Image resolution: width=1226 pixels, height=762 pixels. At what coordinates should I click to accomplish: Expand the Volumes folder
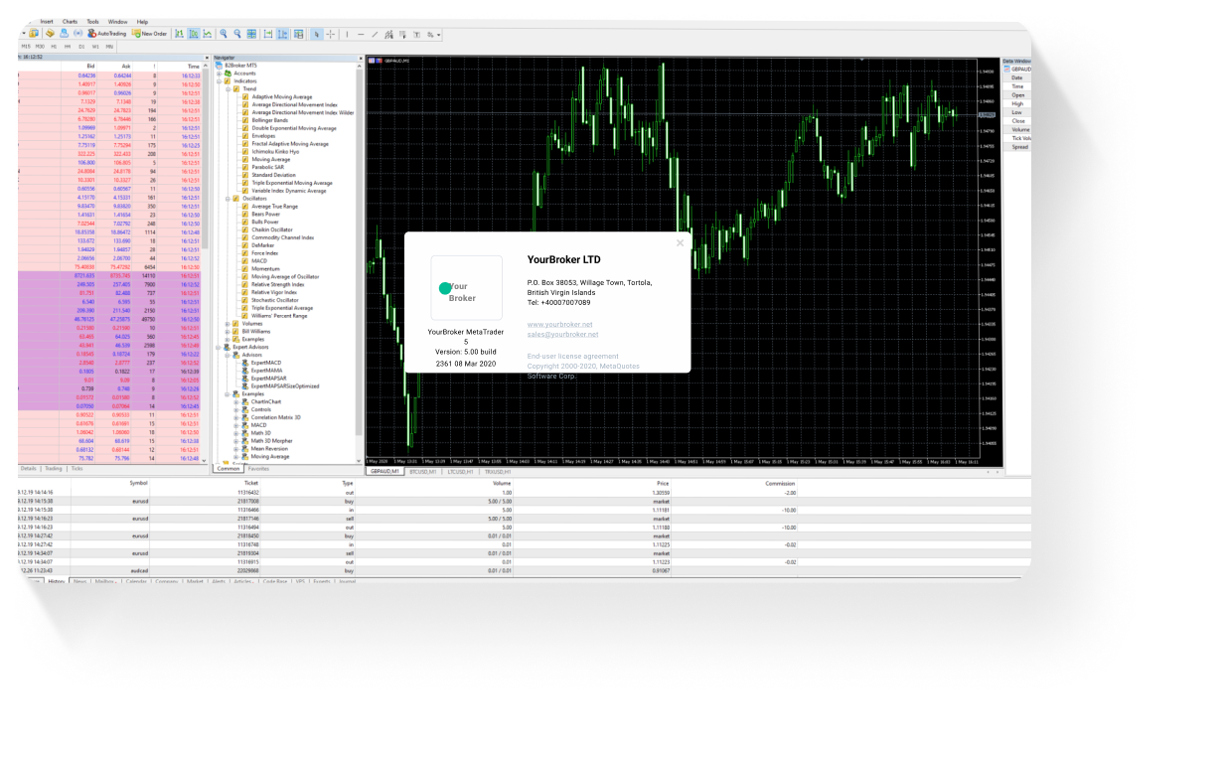[x=228, y=323]
